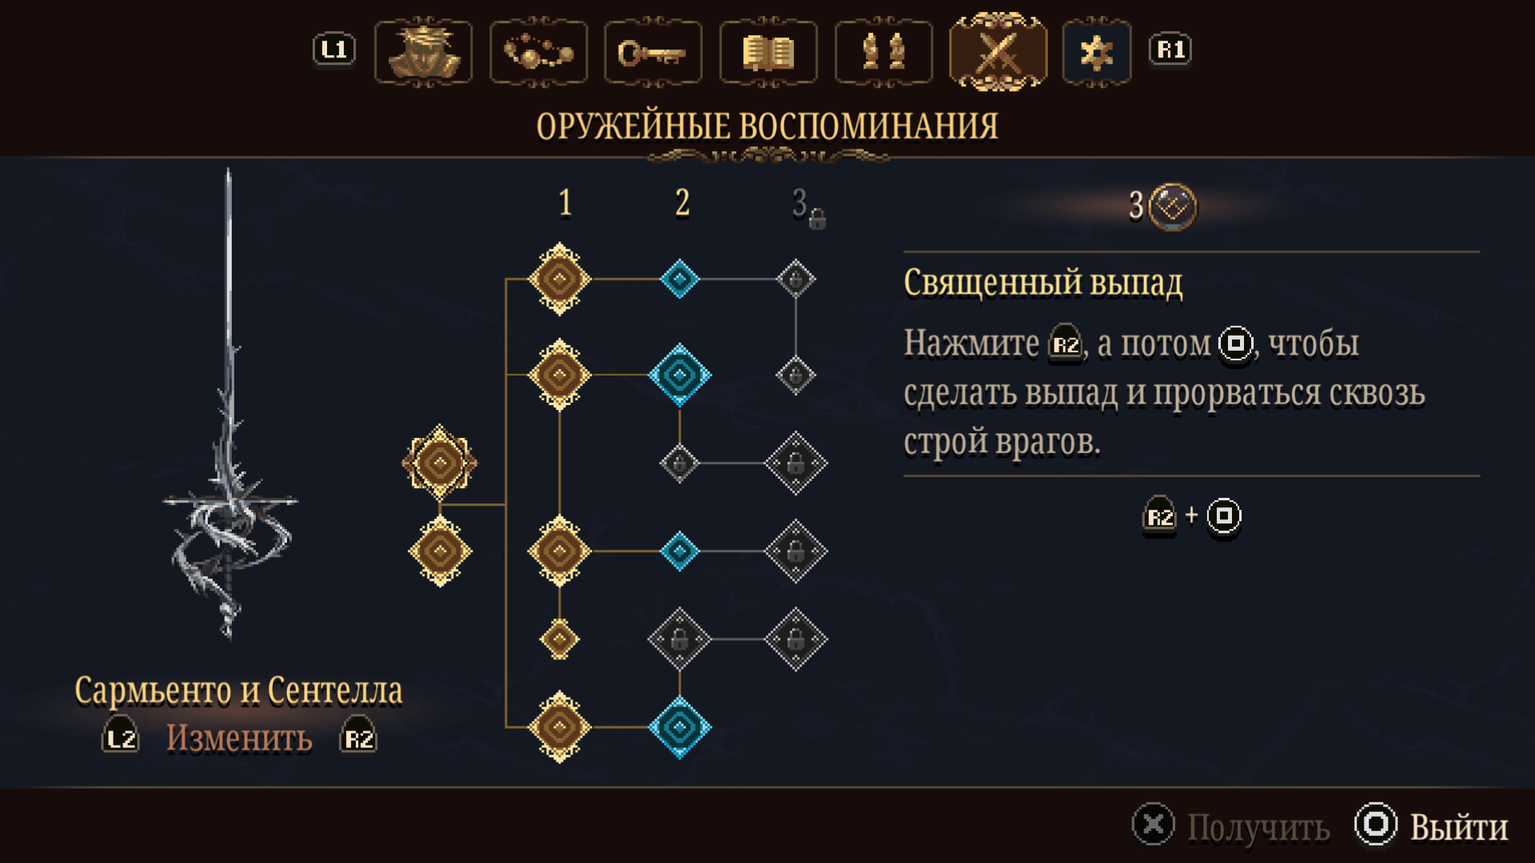Switch to previous weapon with L2
The image size is (1535, 863).
[x=121, y=737]
